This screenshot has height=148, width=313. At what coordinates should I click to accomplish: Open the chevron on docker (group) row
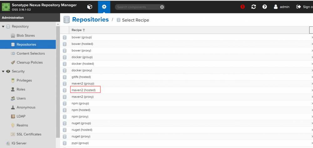tap(312, 57)
